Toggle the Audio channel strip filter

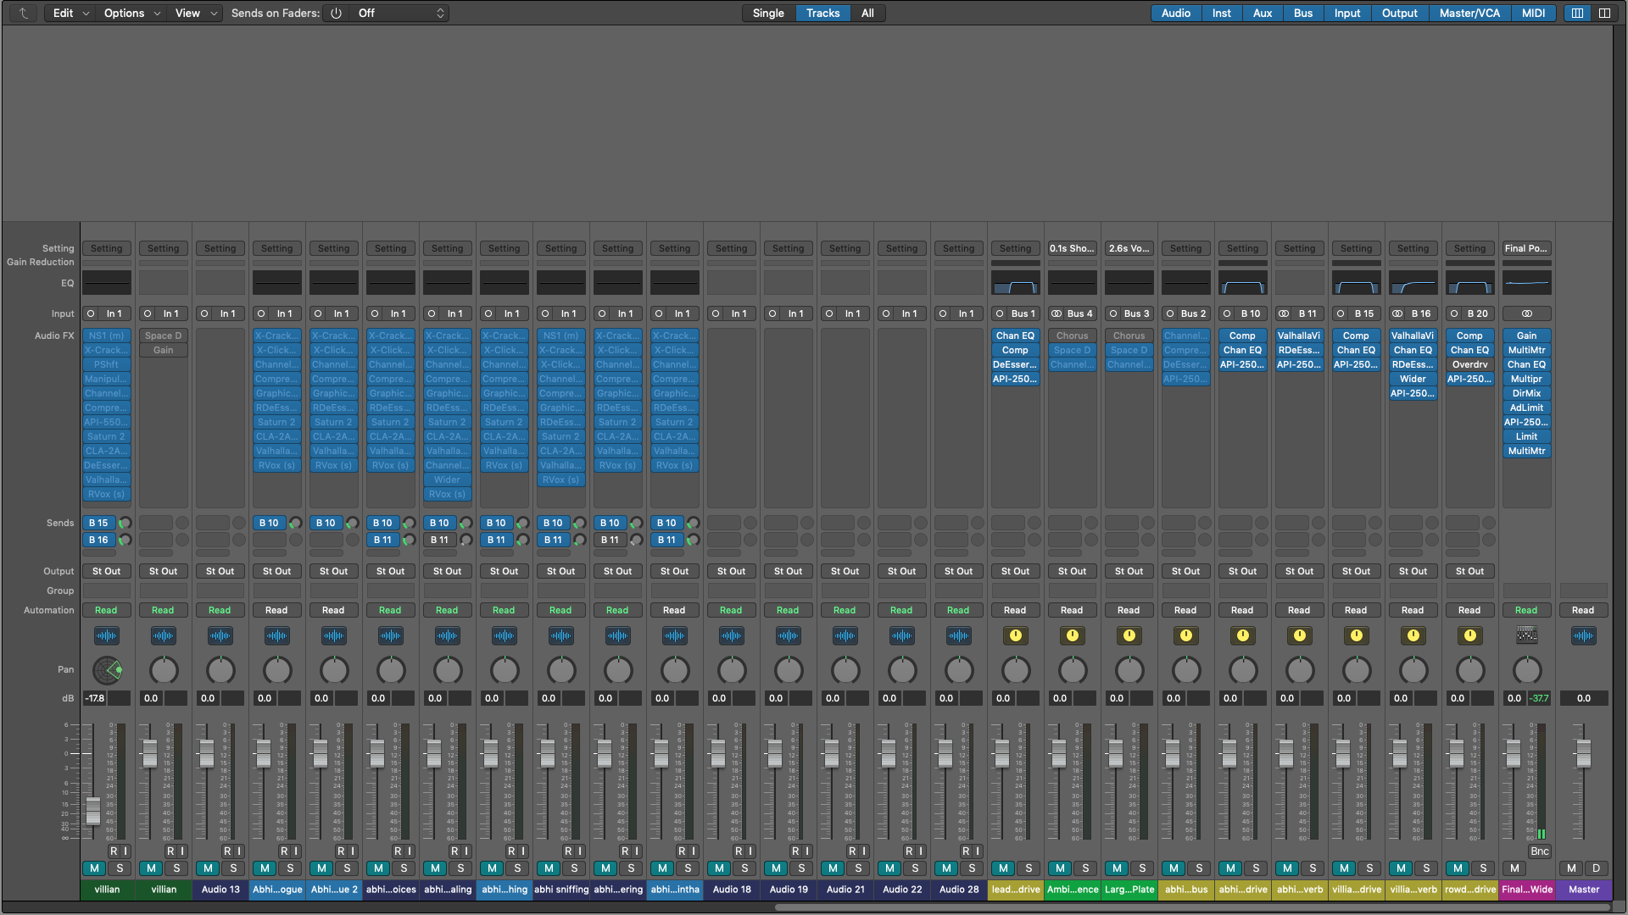tap(1175, 13)
